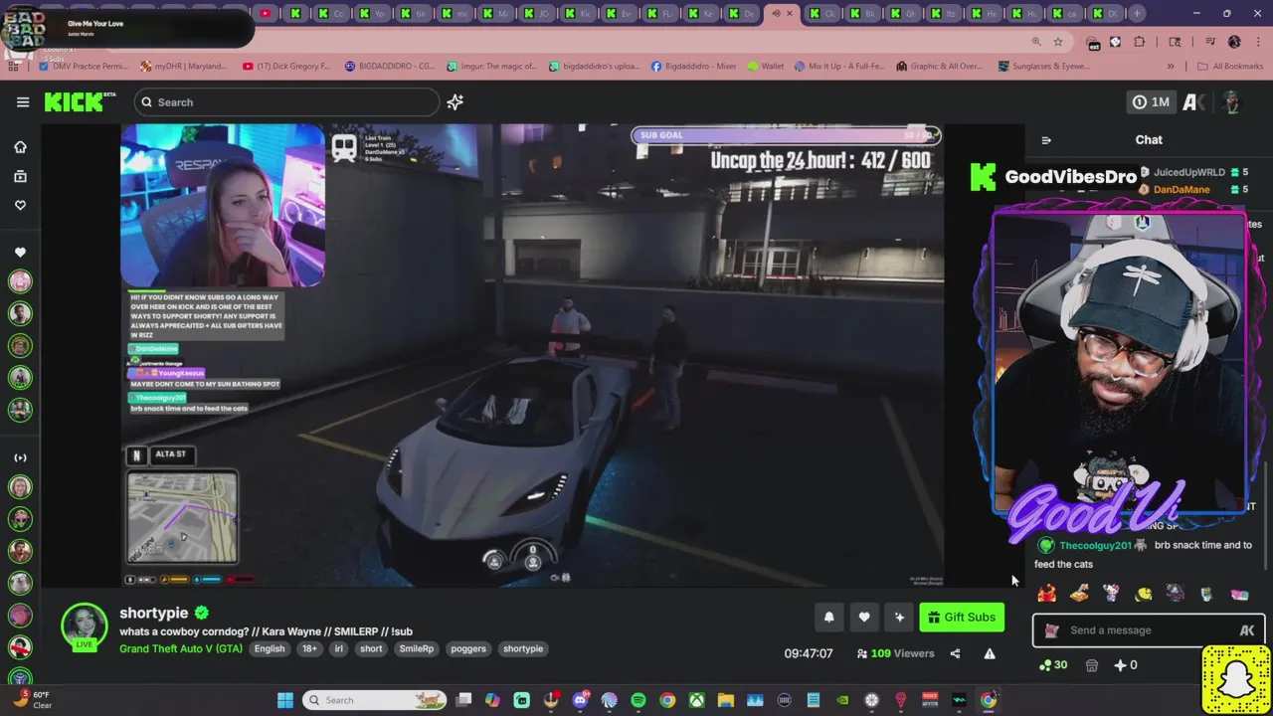Open a new browser tab

pyautogui.click(x=1138, y=13)
